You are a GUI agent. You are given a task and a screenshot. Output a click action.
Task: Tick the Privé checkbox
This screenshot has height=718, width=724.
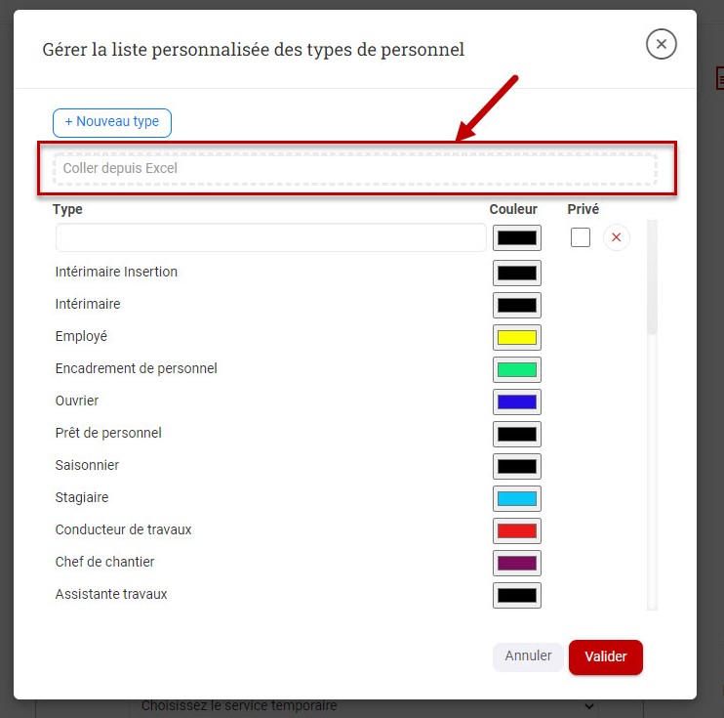[x=580, y=237]
